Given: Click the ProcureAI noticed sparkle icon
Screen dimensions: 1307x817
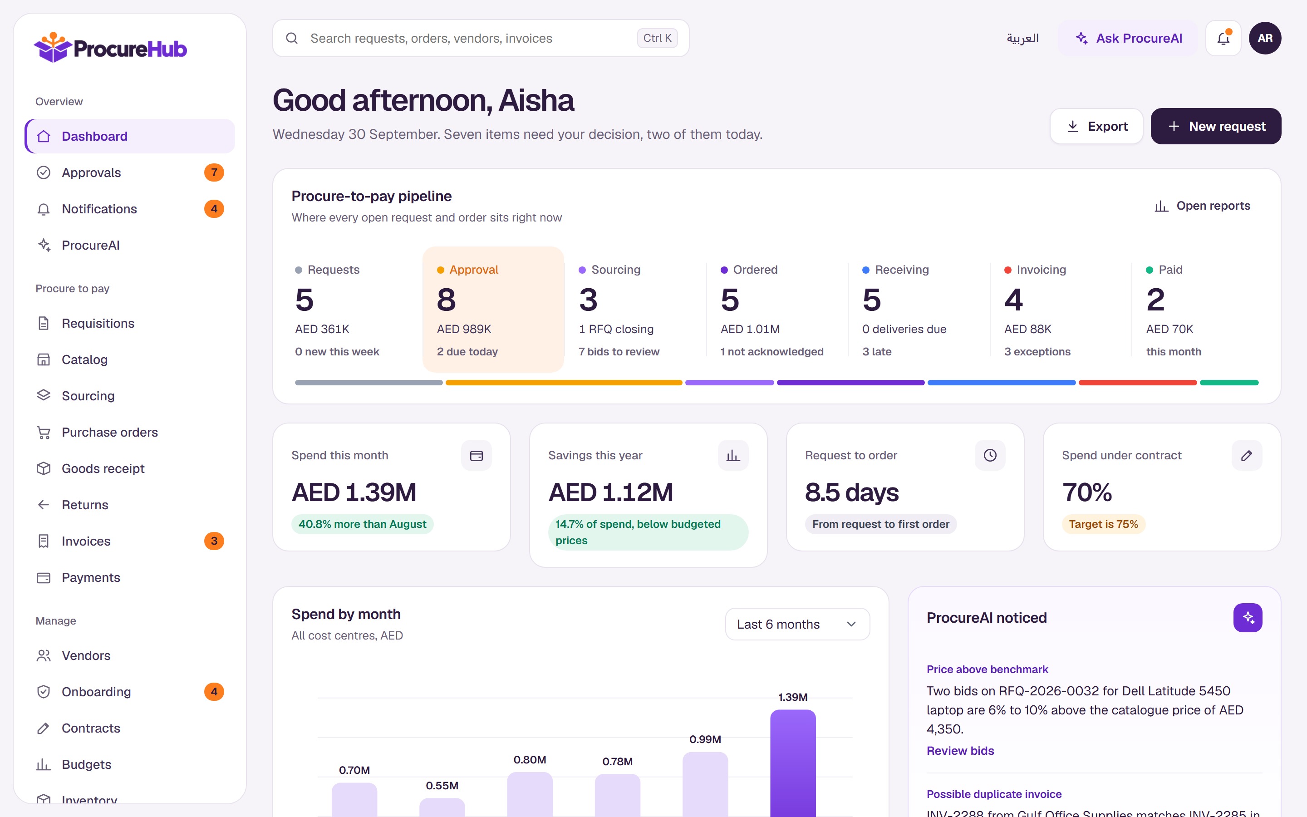Looking at the screenshot, I should pyautogui.click(x=1248, y=618).
